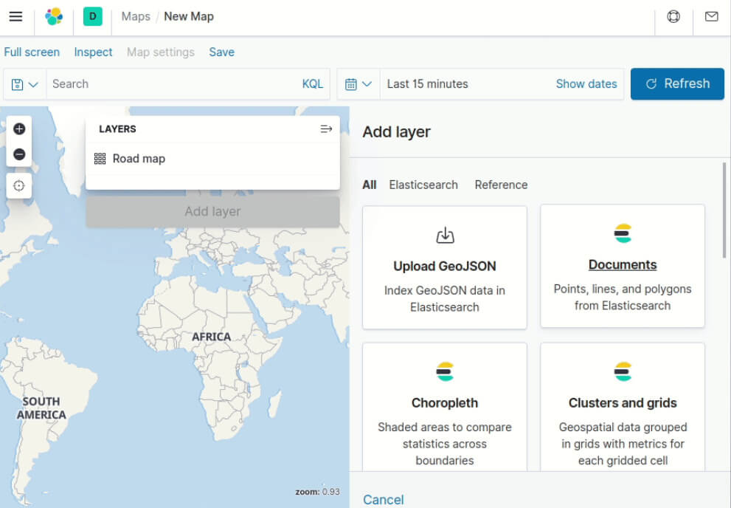This screenshot has height=508, width=731.
Task: Select the Elasticsearch filter tab
Action: 423,185
